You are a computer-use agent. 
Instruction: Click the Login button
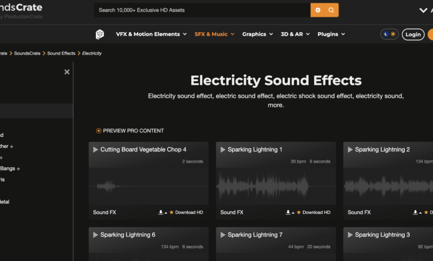coord(412,34)
